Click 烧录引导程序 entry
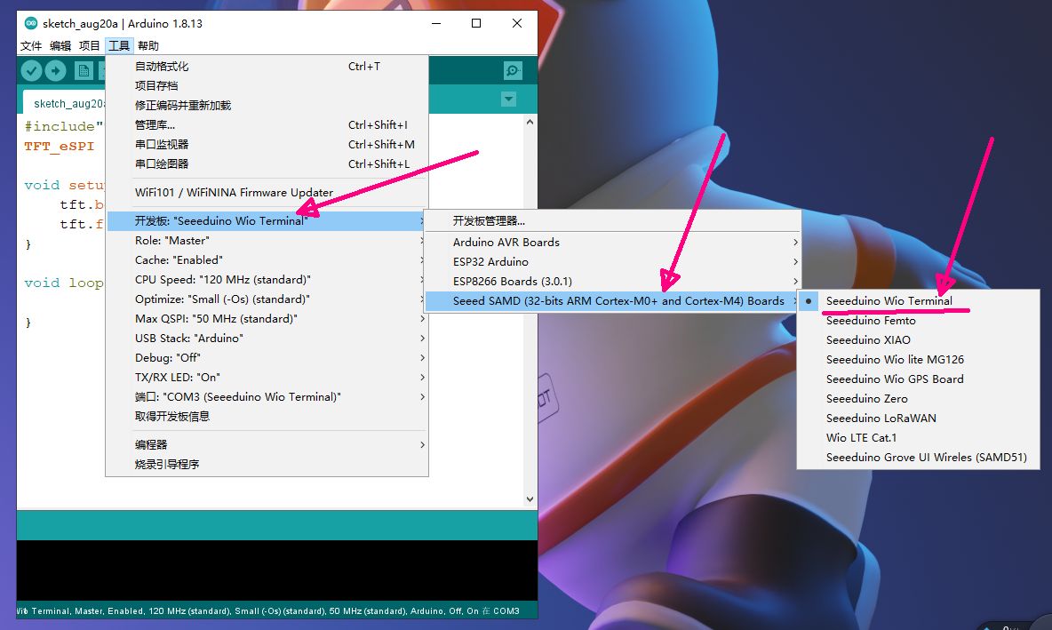This screenshot has width=1052, height=630. pyautogui.click(x=267, y=465)
